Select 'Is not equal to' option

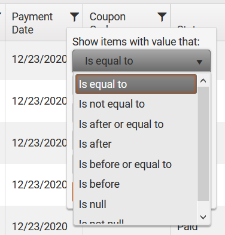(136, 104)
